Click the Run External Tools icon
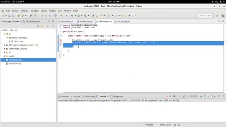The height and width of the screenshot is (127, 226). 85,16
